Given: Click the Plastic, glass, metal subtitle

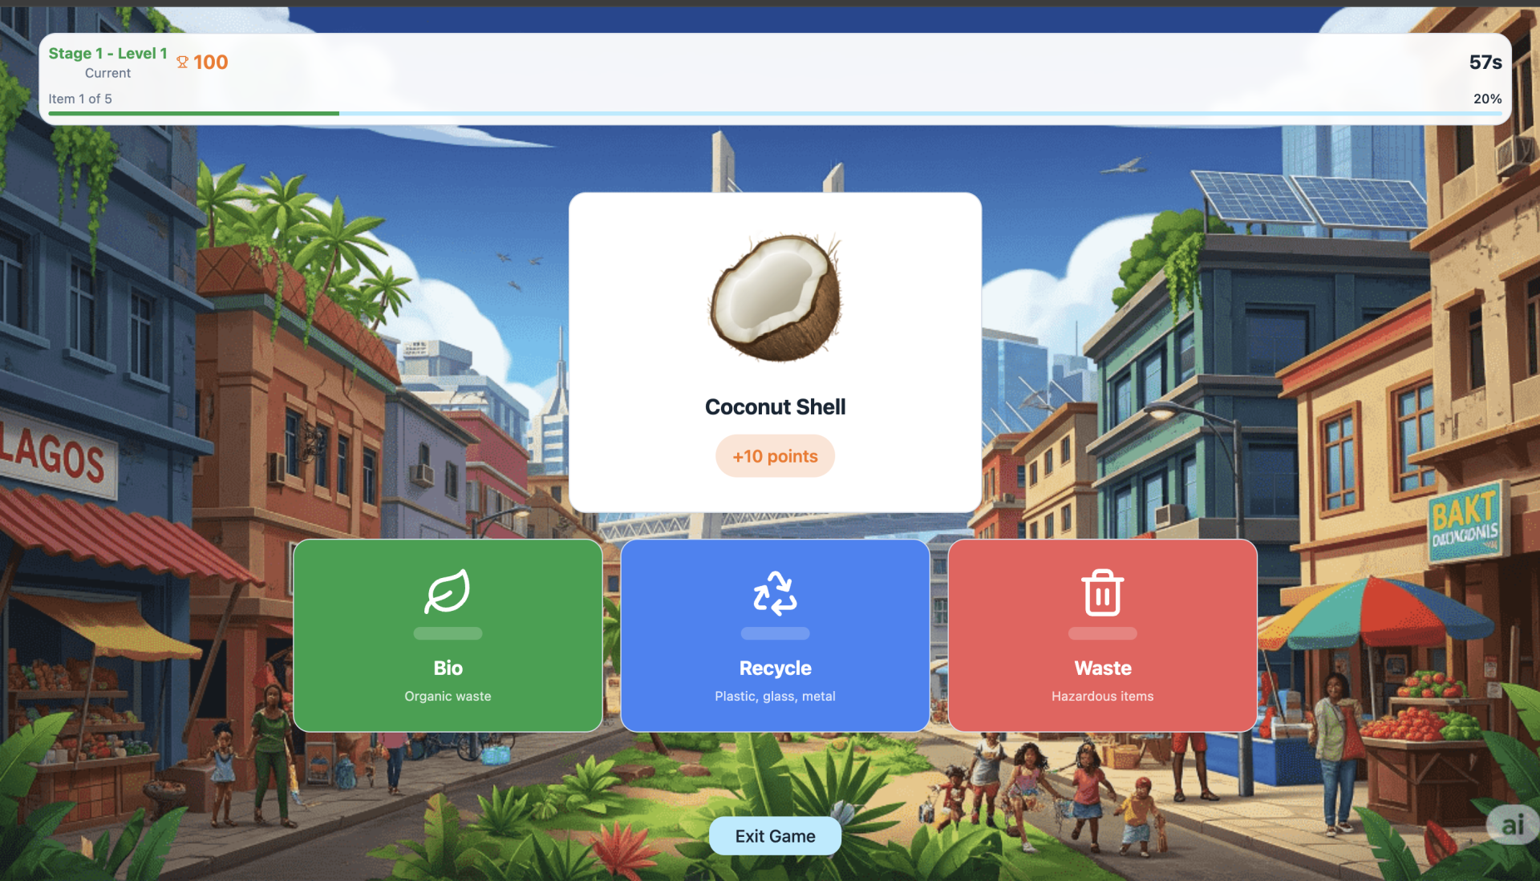Looking at the screenshot, I should click(x=775, y=696).
